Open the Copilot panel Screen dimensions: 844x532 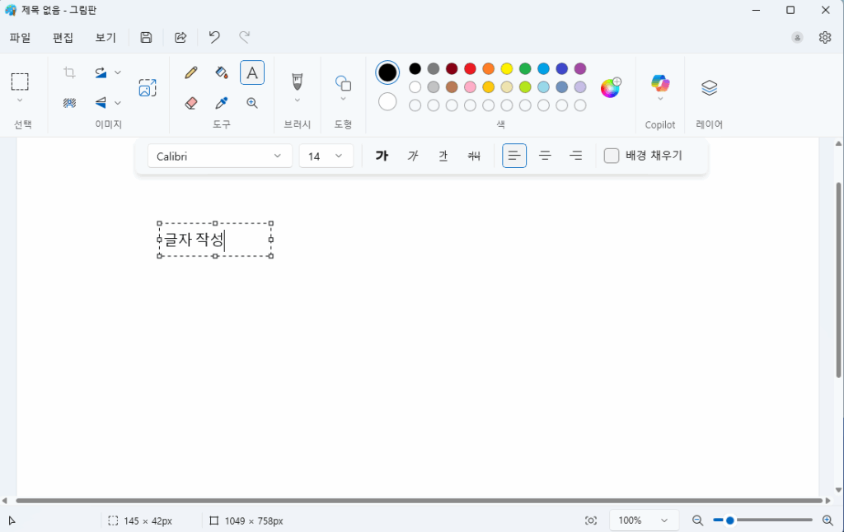click(659, 83)
